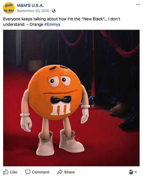Open the three-dot post options menu
143x177 pixels.
point(138,5)
